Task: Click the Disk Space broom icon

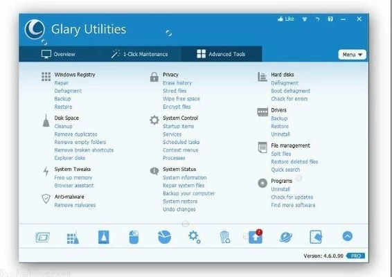Action: [46, 120]
